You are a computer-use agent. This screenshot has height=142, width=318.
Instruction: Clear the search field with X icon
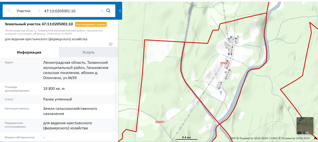(x=102, y=11)
